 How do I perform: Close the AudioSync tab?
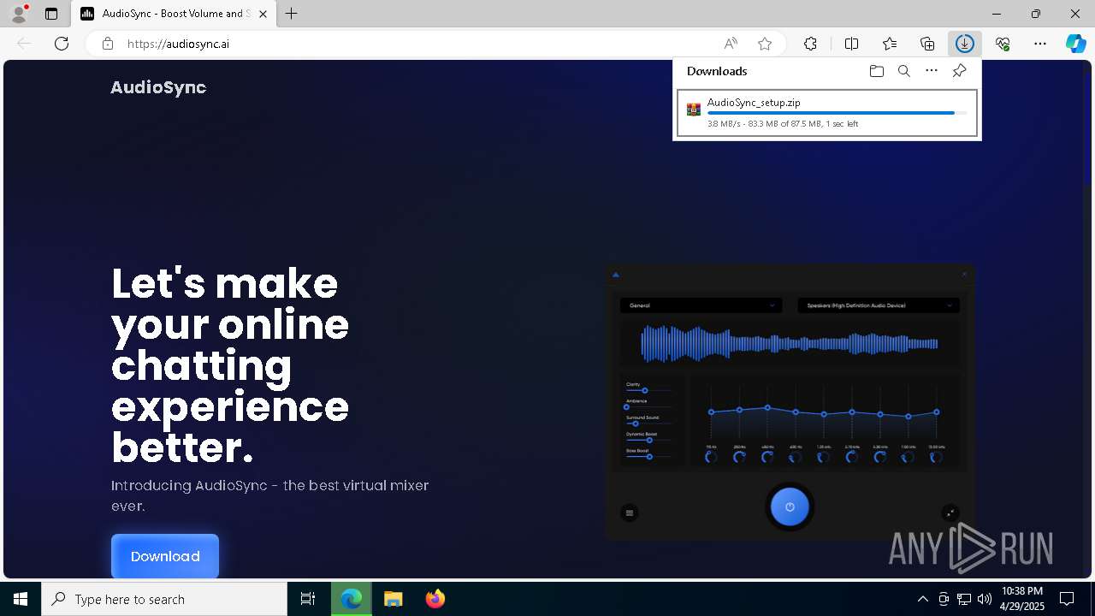click(x=263, y=14)
